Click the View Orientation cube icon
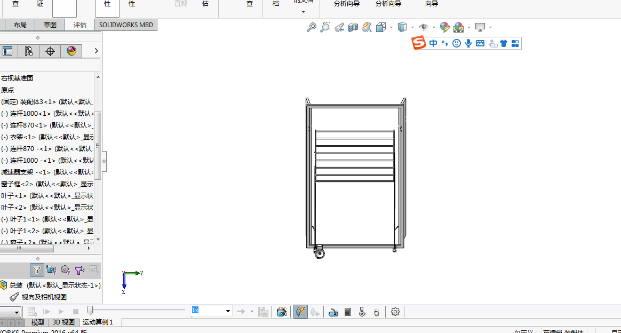Image resolution: width=621 pixels, height=333 pixels. [x=381, y=27]
